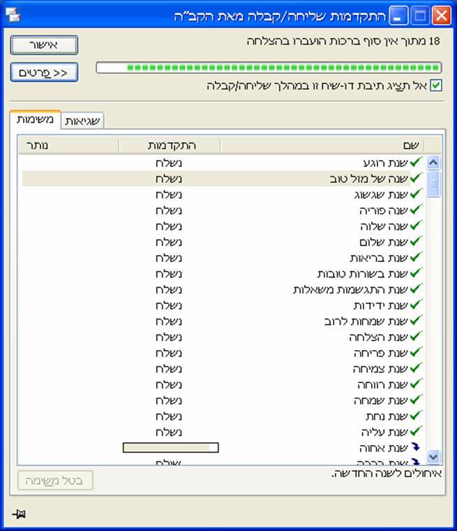Click the sending arrow icon beside שנת אחוה
Image resolution: width=457 pixels, height=531 pixels.
pyautogui.click(x=416, y=447)
